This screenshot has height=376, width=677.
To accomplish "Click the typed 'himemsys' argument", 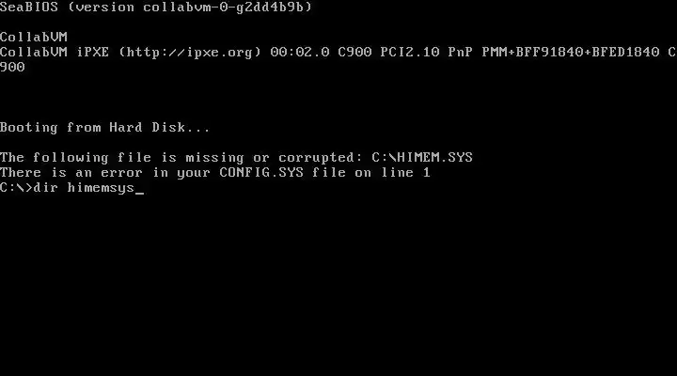I will (101, 188).
